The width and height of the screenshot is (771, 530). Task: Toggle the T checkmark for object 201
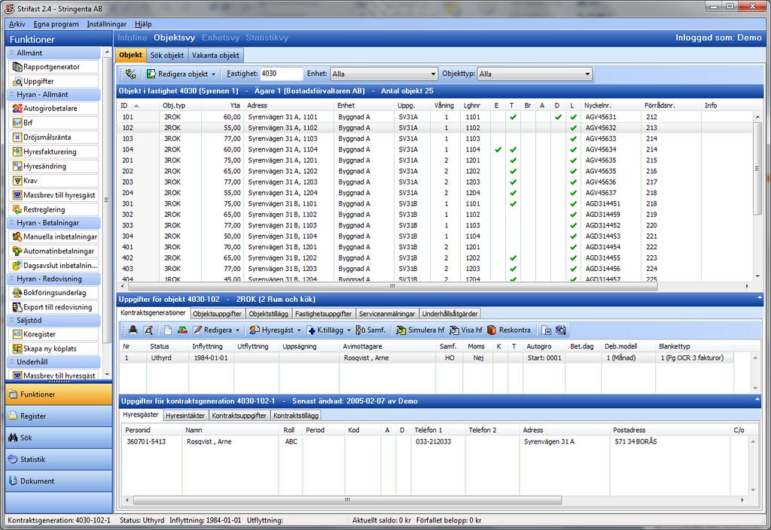(x=513, y=160)
